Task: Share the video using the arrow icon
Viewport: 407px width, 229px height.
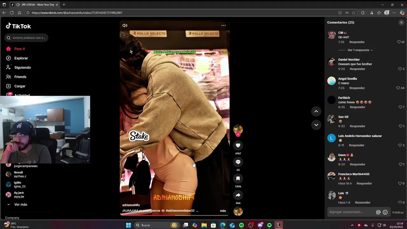Action: (x=238, y=195)
